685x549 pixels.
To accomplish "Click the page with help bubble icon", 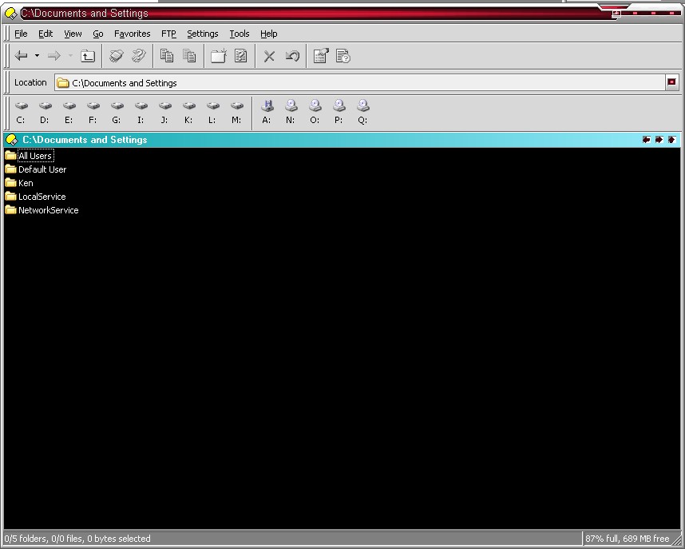I will (x=343, y=56).
